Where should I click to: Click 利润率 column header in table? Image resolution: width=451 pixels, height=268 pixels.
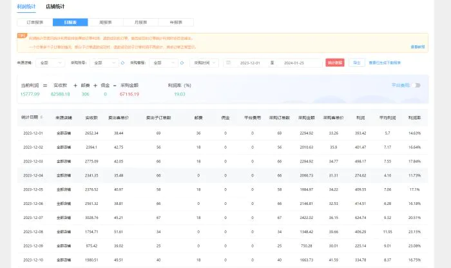414,118
